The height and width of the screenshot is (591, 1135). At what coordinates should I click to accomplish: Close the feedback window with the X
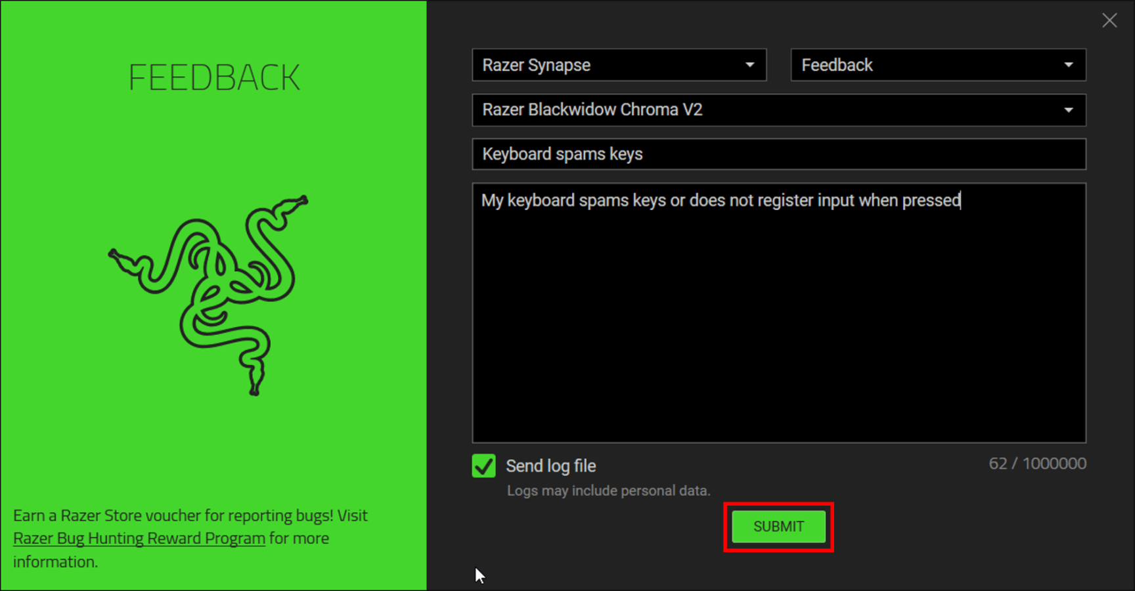coord(1109,20)
